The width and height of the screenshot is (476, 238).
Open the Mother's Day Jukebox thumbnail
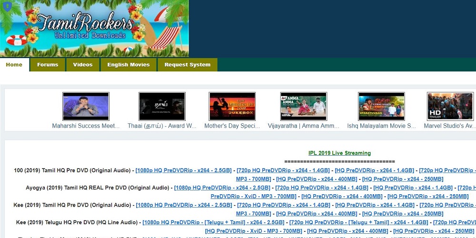(232, 106)
